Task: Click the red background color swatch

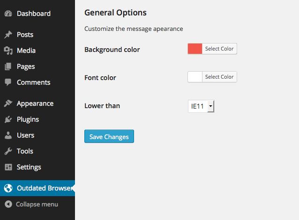Action: pos(195,49)
